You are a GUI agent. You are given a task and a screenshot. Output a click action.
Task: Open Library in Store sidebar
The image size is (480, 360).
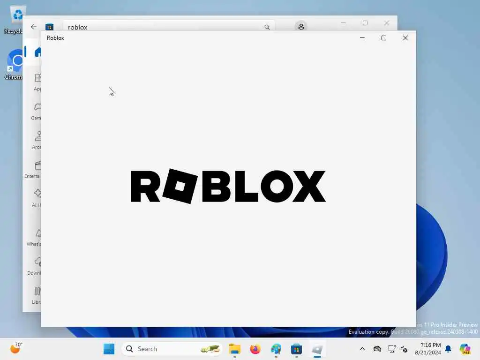point(37,295)
